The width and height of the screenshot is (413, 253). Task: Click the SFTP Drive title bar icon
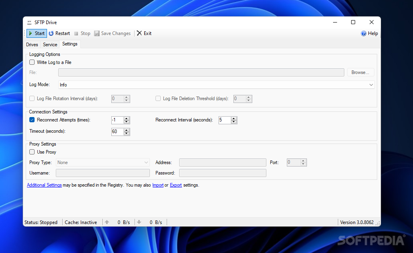tap(29, 23)
